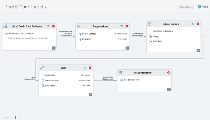This screenshot has width=210, height=120.
Task: Click the Model Scoring header nodes icon
Action: coord(150,24)
